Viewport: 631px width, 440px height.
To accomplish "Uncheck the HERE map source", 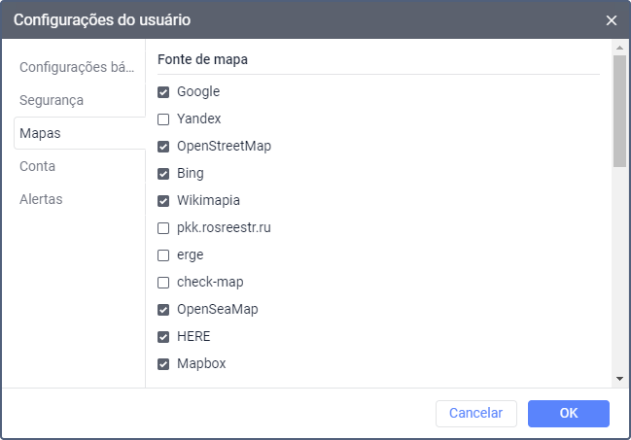I will (x=163, y=337).
